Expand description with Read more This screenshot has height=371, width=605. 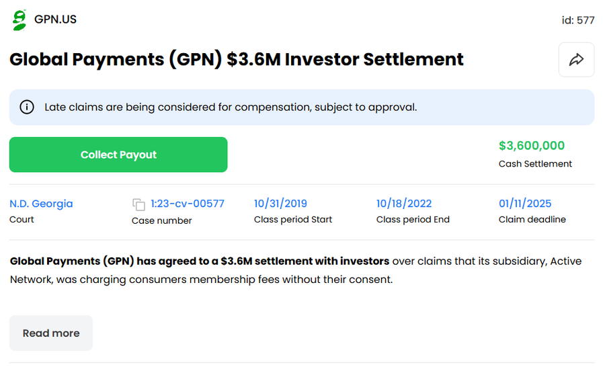point(51,333)
